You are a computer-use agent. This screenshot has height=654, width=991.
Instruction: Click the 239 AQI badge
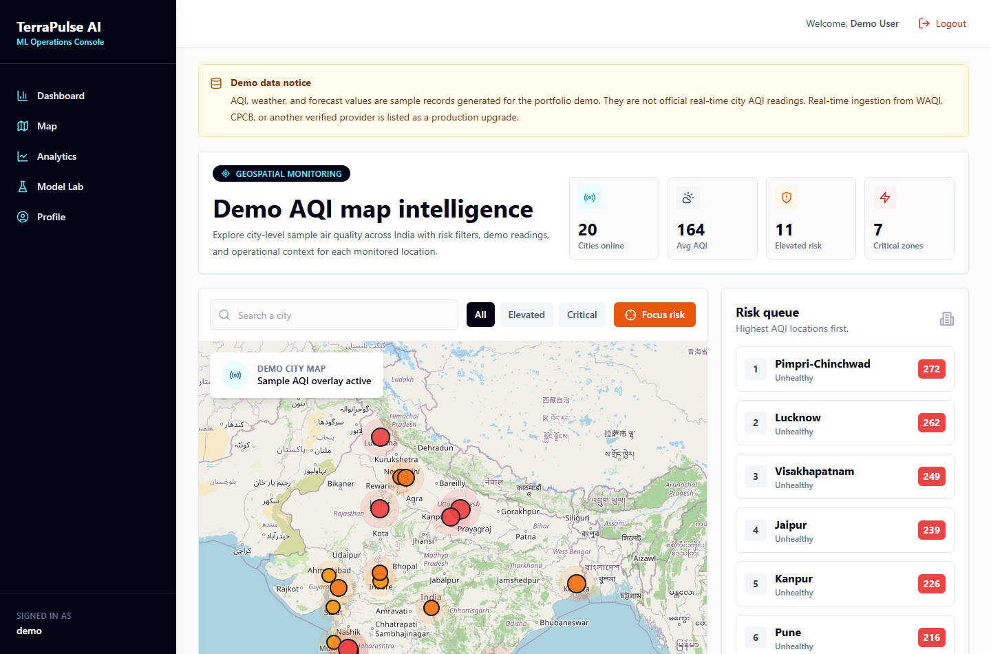932,530
